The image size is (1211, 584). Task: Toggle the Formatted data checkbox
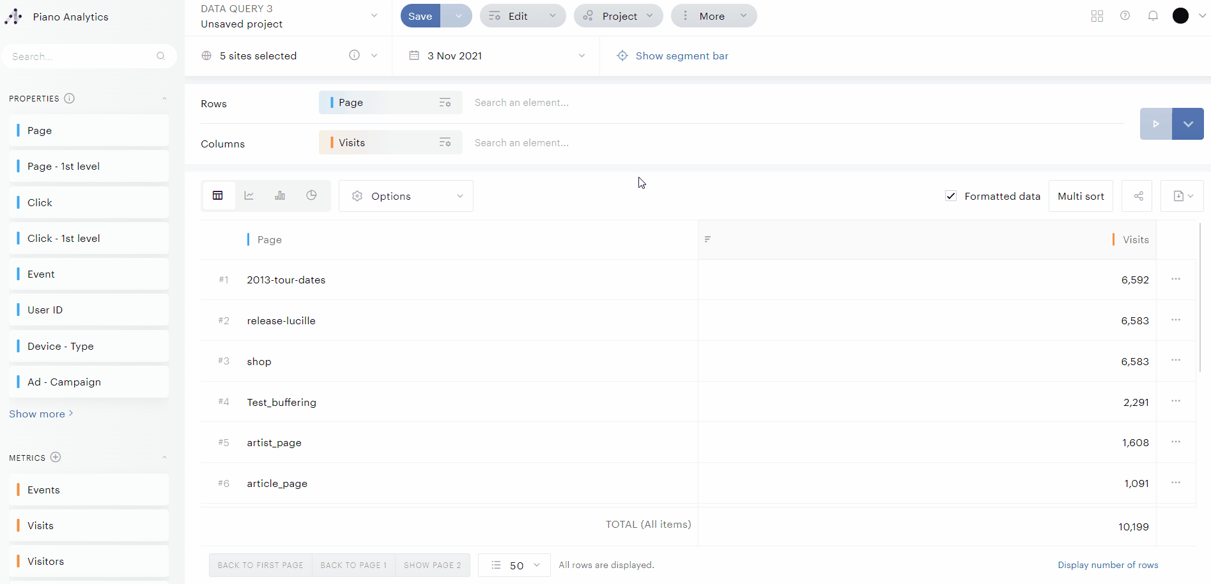click(x=951, y=196)
